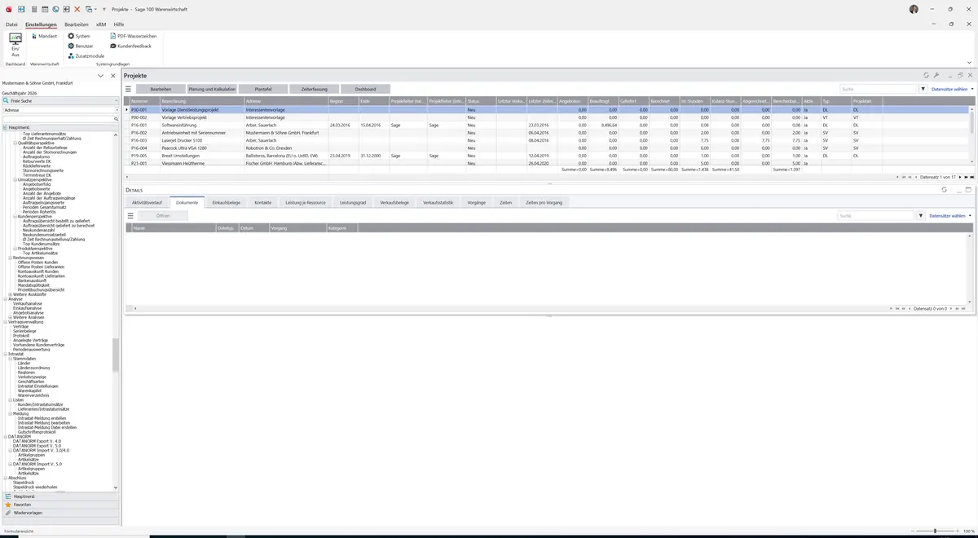Open the Projekte wrench settings icon
Screen dimensions: 978x538
[936, 76]
